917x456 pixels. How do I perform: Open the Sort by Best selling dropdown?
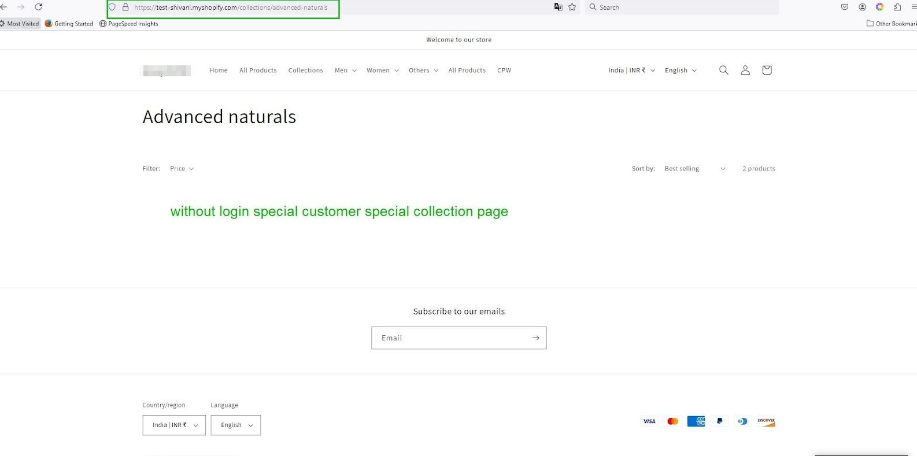click(694, 169)
